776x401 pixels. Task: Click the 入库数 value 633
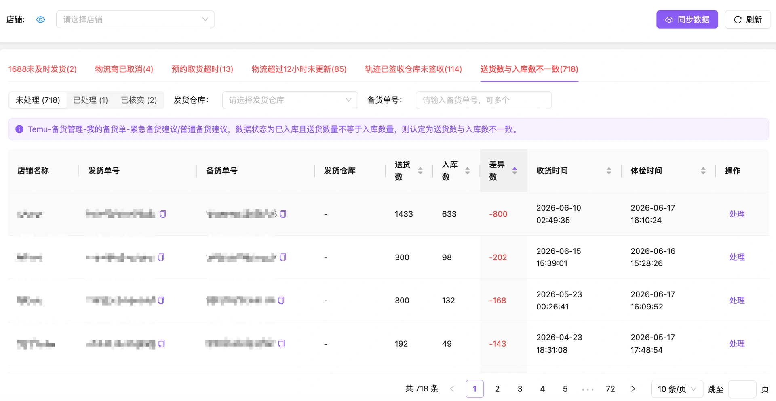click(x=449, y=214)
